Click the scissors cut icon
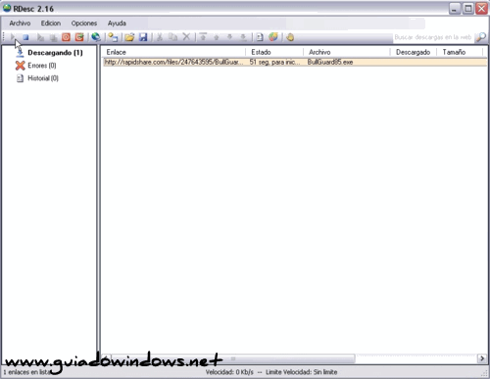Viewport: 490px width, 379px height. pos(160,37)
